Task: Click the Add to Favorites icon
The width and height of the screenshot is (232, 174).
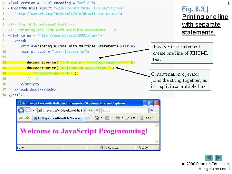Action: click(27, 118)
